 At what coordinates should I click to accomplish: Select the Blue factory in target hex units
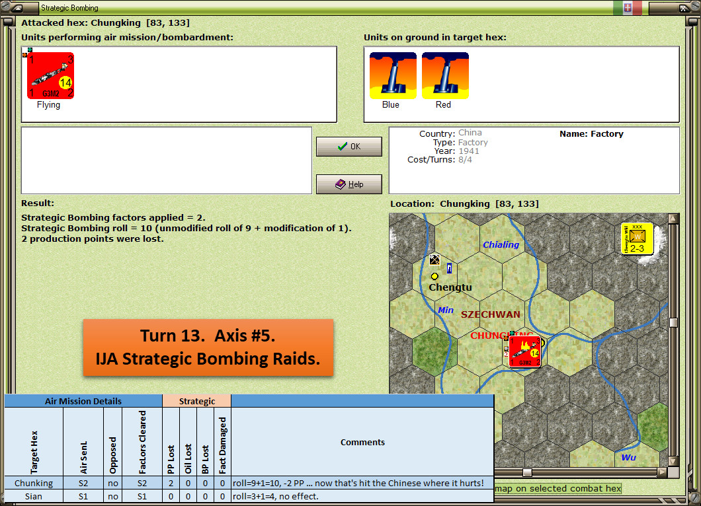coord(393,75)
